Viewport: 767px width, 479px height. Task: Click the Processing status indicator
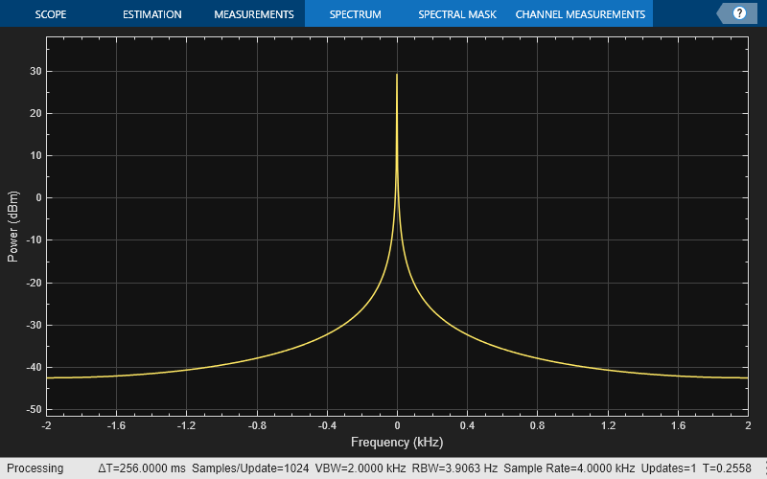(35, 468)
